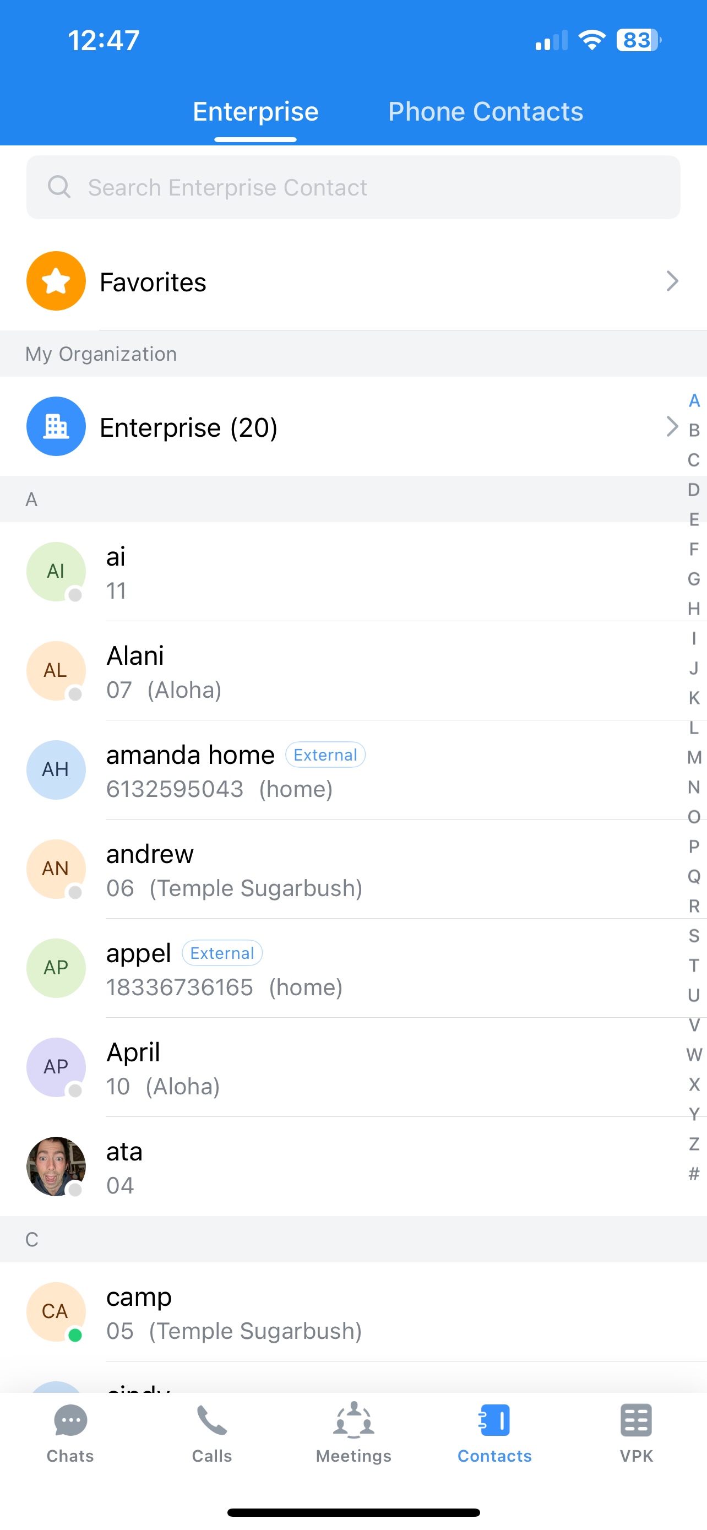Open the Alani contact entry
707x1530 pixels.
(356, 671)
